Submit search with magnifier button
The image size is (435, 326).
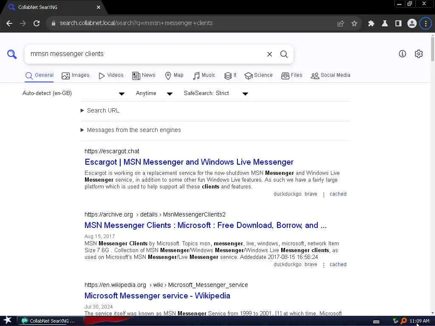coord(284,54)
